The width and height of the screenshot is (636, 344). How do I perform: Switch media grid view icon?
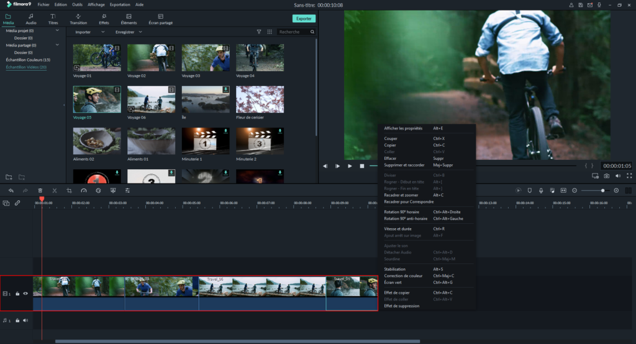270,32
